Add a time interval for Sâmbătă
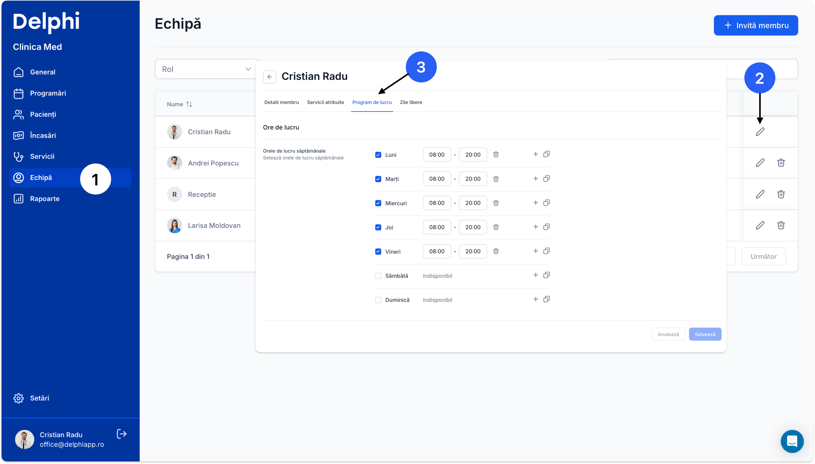This screenshot has height=464, width=815. (x=536, y=275)
